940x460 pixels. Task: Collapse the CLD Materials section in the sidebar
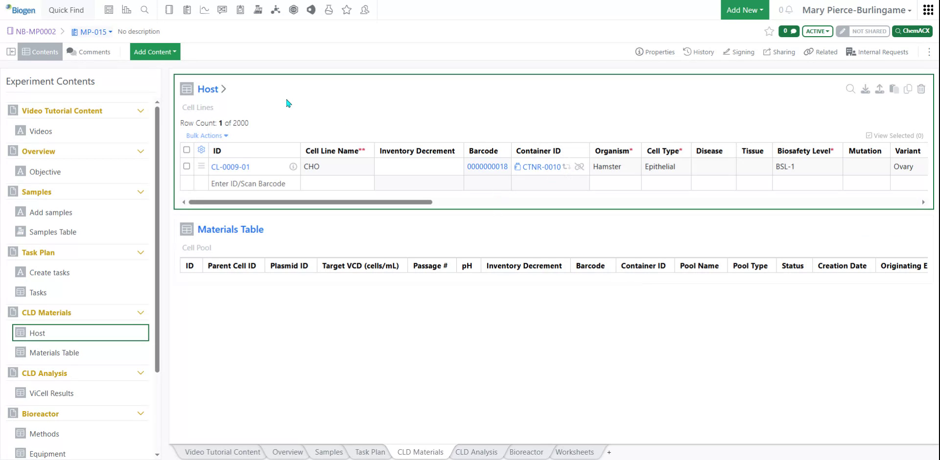[x=141, y=312]
